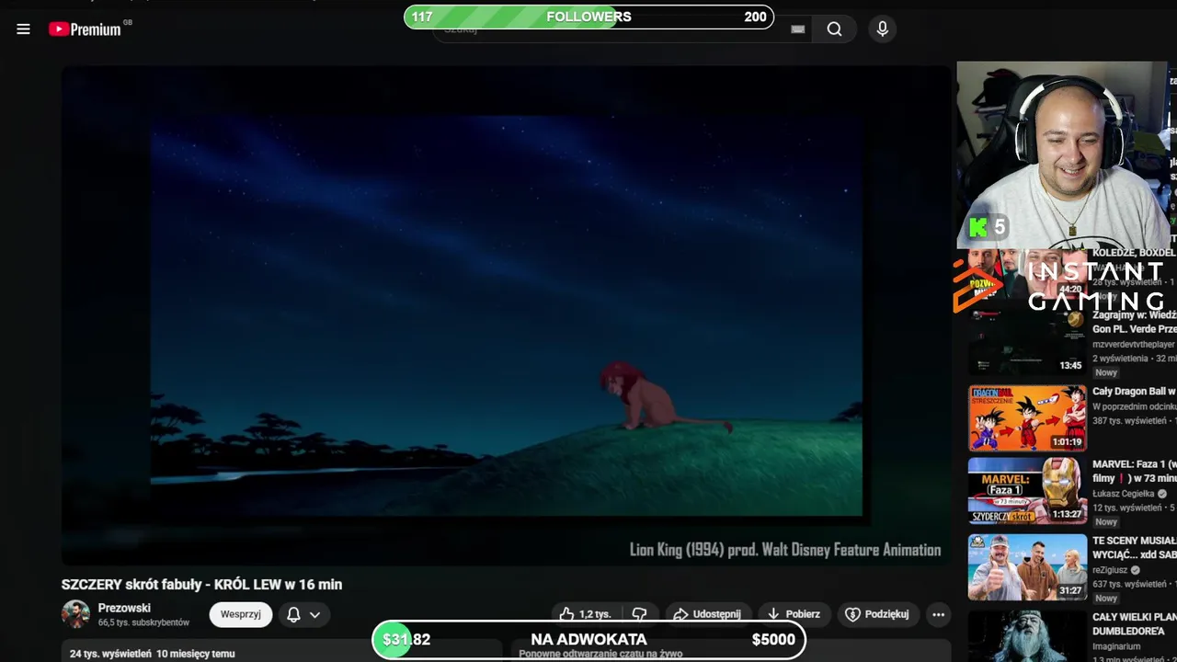This screenshot has height=662, width=1177.
Task: Click the video title SZCZERY skrót fabuły
Action: 201,585
